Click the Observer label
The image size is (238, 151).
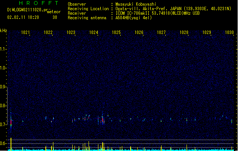[77, 4]
